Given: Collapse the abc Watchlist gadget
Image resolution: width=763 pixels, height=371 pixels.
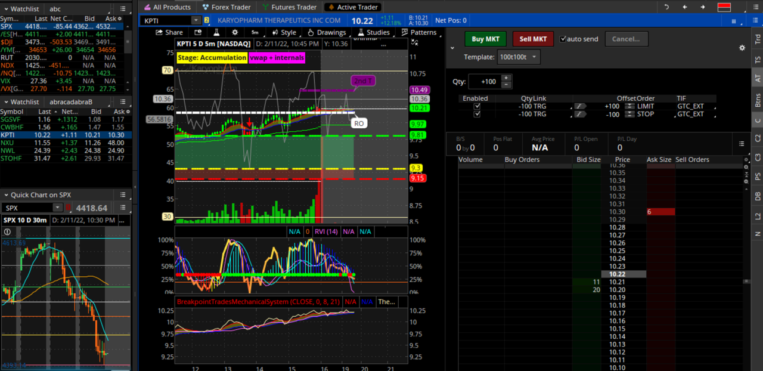Looking at the screenshot, I should click(5, 9).
